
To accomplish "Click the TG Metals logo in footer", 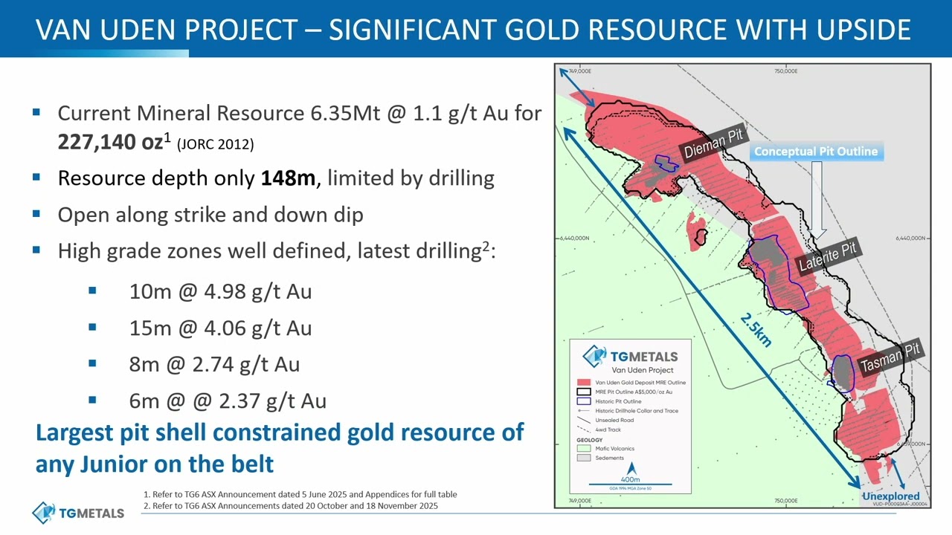I will [x=78, y=513].
